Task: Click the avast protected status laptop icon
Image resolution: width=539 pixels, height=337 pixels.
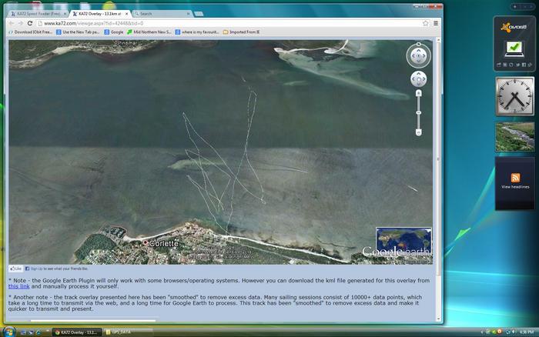Action: click(514, 48)
